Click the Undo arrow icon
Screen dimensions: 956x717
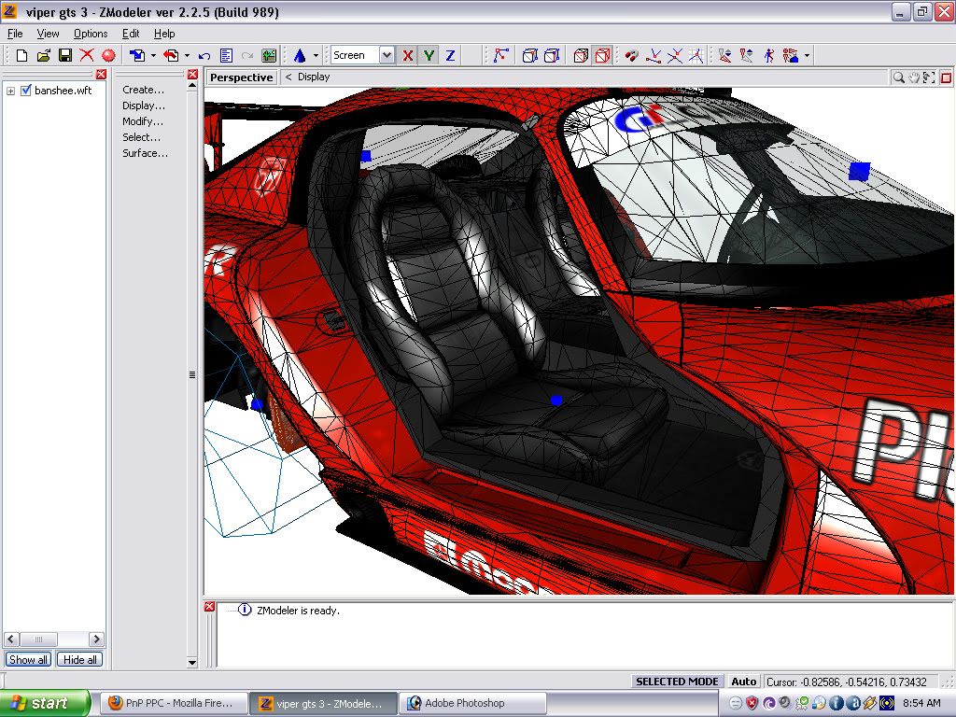[204, 56]
